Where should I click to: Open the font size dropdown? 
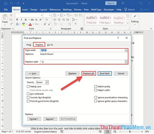point(50,15)
